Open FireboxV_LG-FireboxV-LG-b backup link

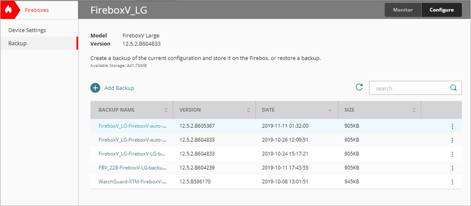(132, 153)
